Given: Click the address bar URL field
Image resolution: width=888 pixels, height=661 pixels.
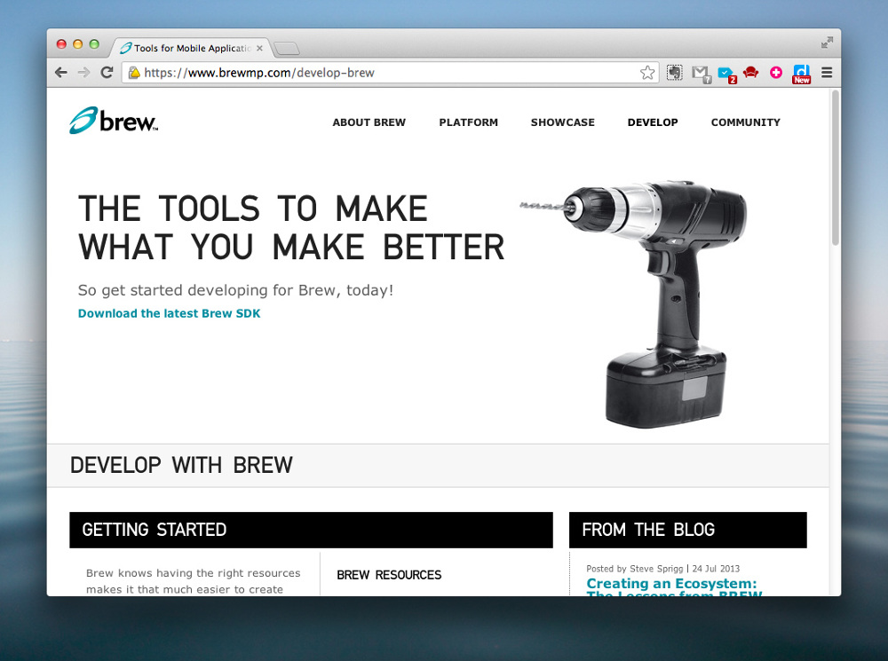Looking at the screenshot, I should click(x=391, y=73).
